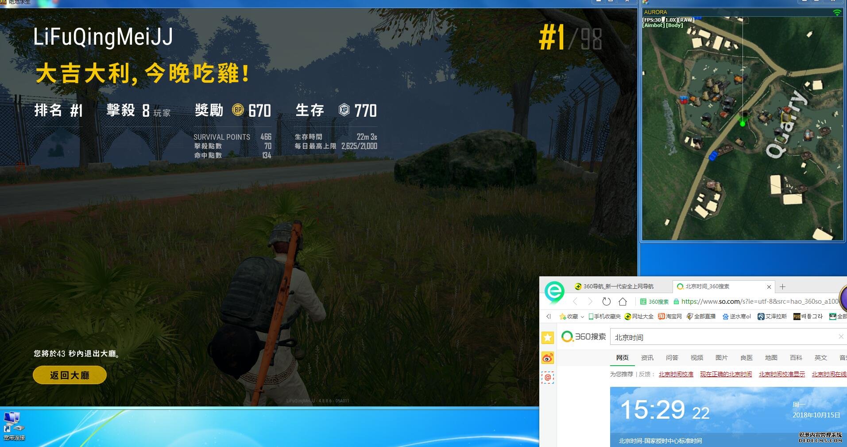Open 全部直播 bookmark
The image size is (847, 447).
coord(701,316)
